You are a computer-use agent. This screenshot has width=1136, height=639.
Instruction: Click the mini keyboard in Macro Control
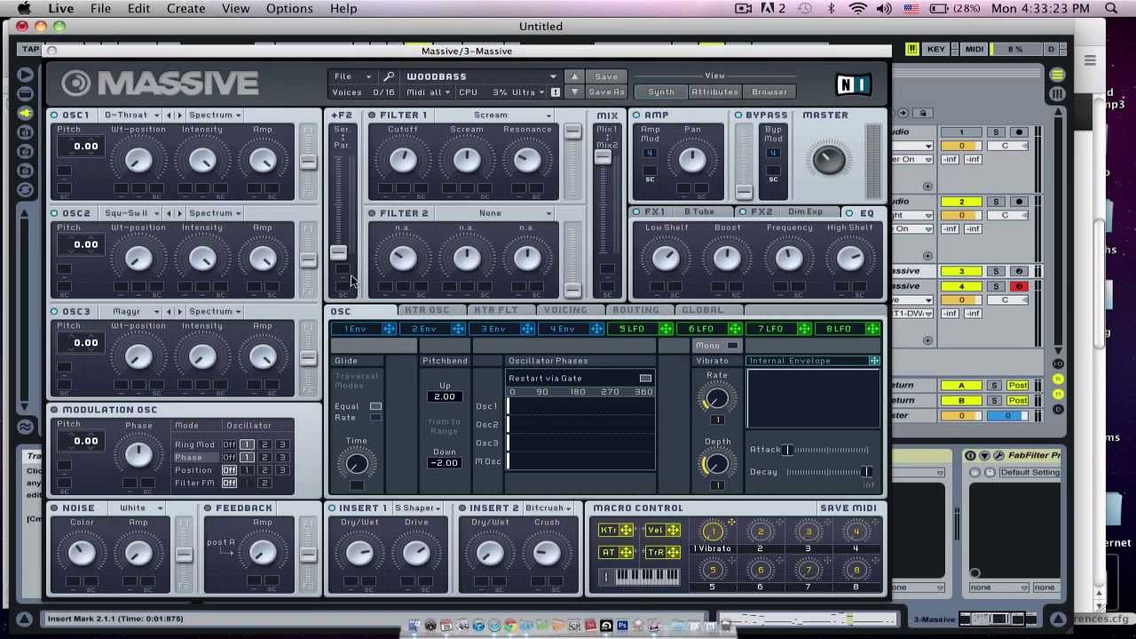coord(647,577)
